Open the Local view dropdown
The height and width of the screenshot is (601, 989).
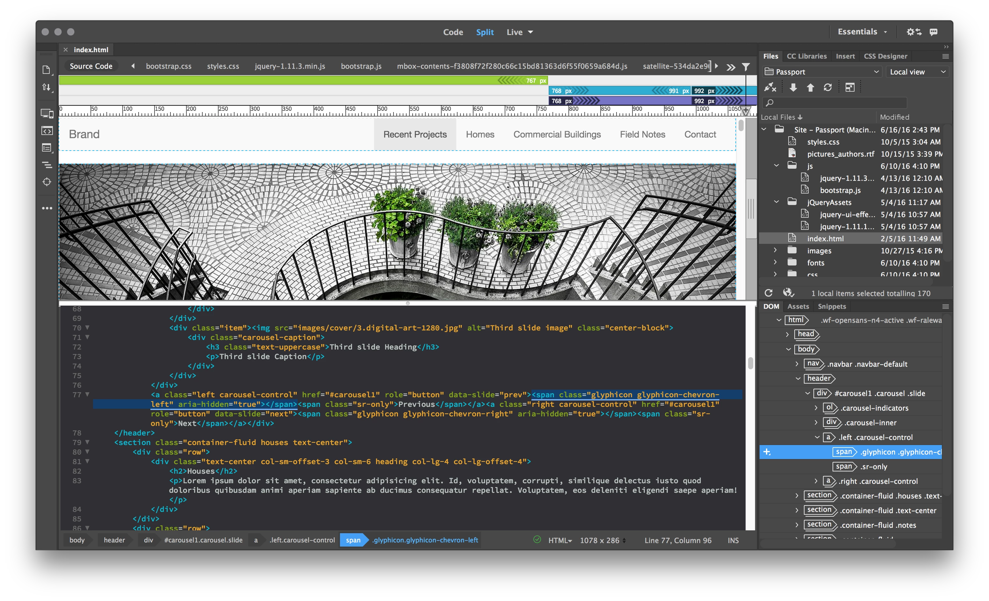[x=918, y=72]
